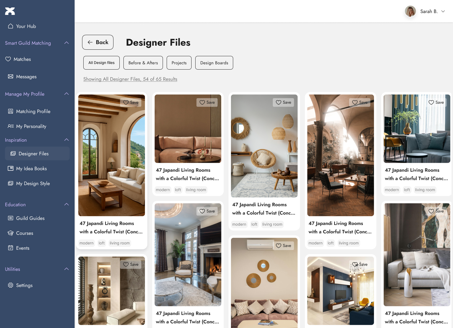This screenshot has height=328, width=453.
Task: Click the My Idea Books icon
Action: click(11, 168)
